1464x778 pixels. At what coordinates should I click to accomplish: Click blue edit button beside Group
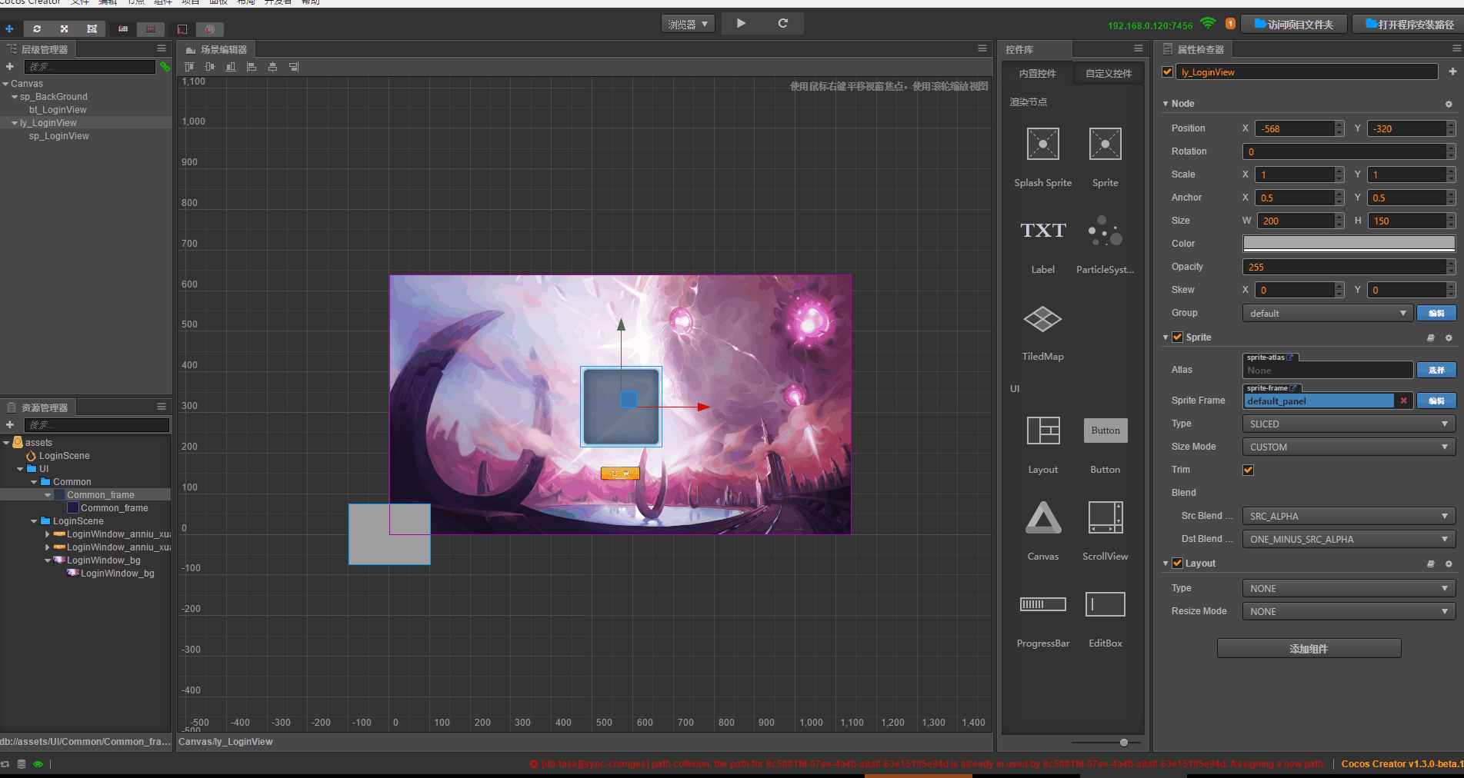1436,314
